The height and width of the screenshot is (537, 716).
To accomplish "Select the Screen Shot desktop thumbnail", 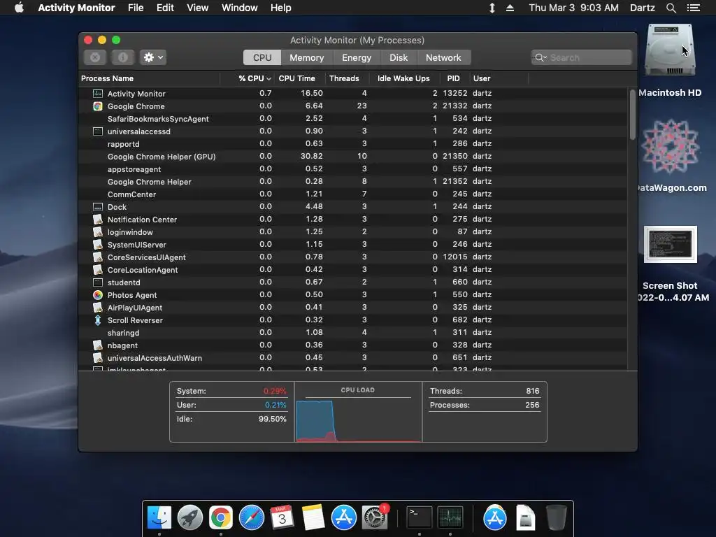I will tap(671, 244).
